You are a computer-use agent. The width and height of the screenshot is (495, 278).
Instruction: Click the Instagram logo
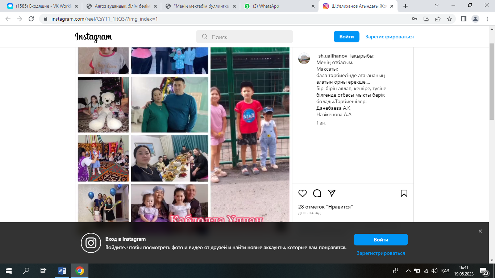point(93,37)
